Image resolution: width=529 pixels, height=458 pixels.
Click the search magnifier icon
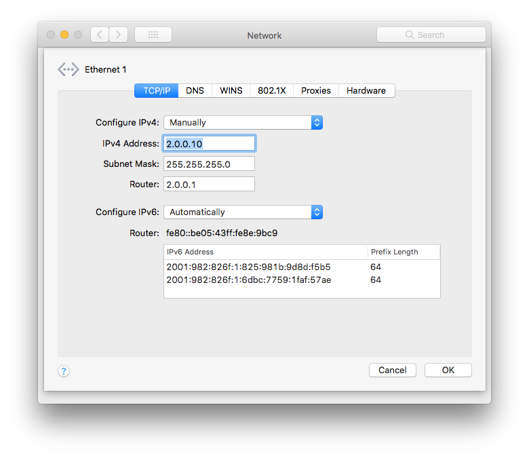(x=409, y=35)
